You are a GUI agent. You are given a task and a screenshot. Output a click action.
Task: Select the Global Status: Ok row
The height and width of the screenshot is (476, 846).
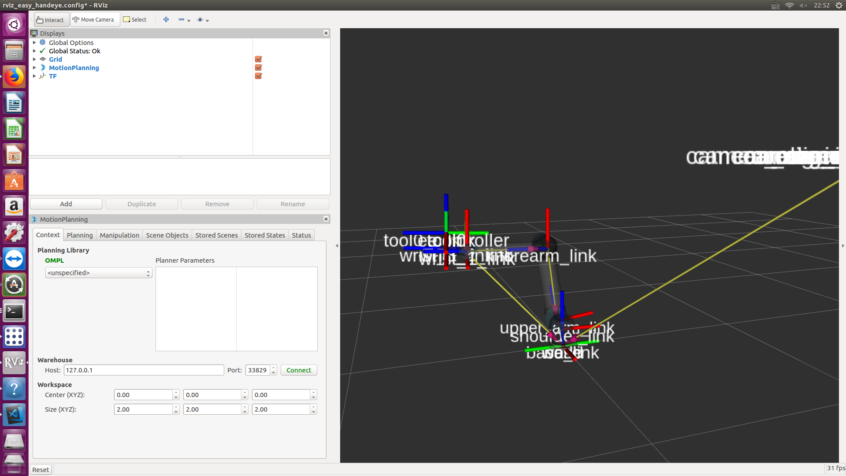(74, 51)
